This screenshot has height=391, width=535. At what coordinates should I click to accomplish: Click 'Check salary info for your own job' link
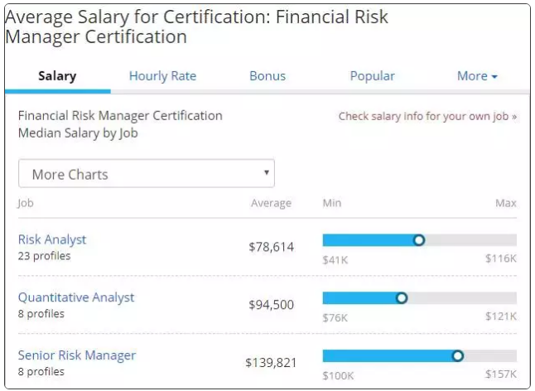427,116
